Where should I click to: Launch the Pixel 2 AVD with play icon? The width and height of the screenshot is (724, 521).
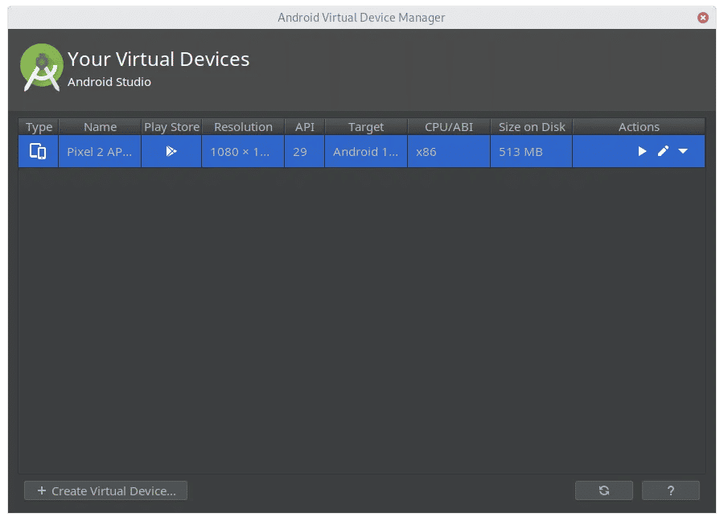point(642,151)
